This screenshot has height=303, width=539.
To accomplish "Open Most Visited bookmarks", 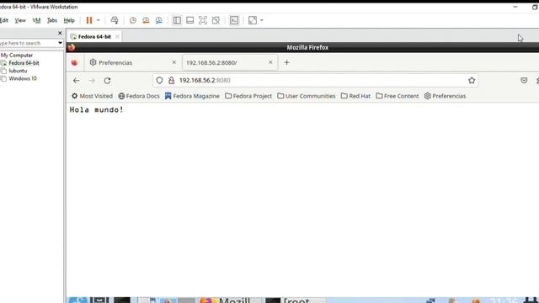I will point(92,96).
